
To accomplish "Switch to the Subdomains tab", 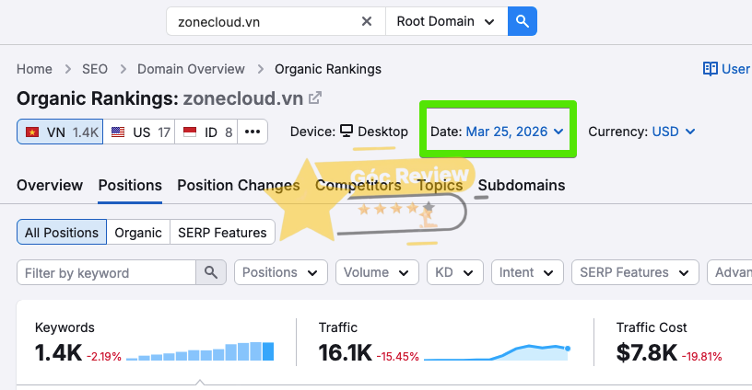I will [522, 185].
